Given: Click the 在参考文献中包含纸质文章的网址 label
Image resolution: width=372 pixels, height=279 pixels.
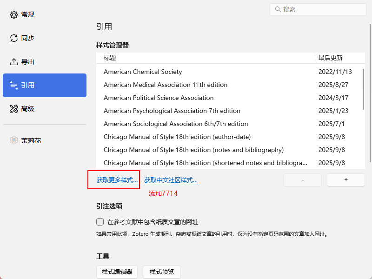Looking at the screenshot, I should 153,222.
